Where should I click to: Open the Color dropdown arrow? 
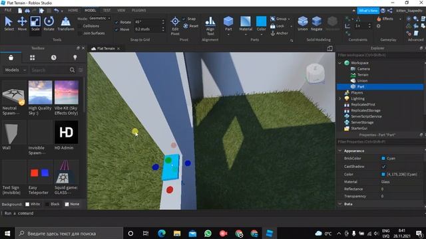coord(262,35)
